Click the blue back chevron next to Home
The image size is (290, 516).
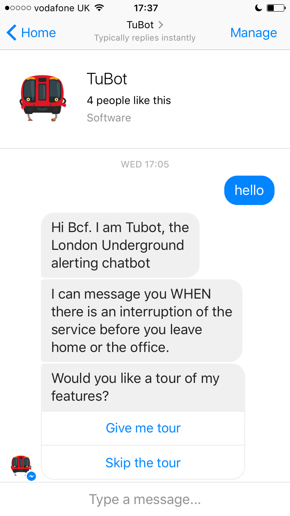[11, 32]
